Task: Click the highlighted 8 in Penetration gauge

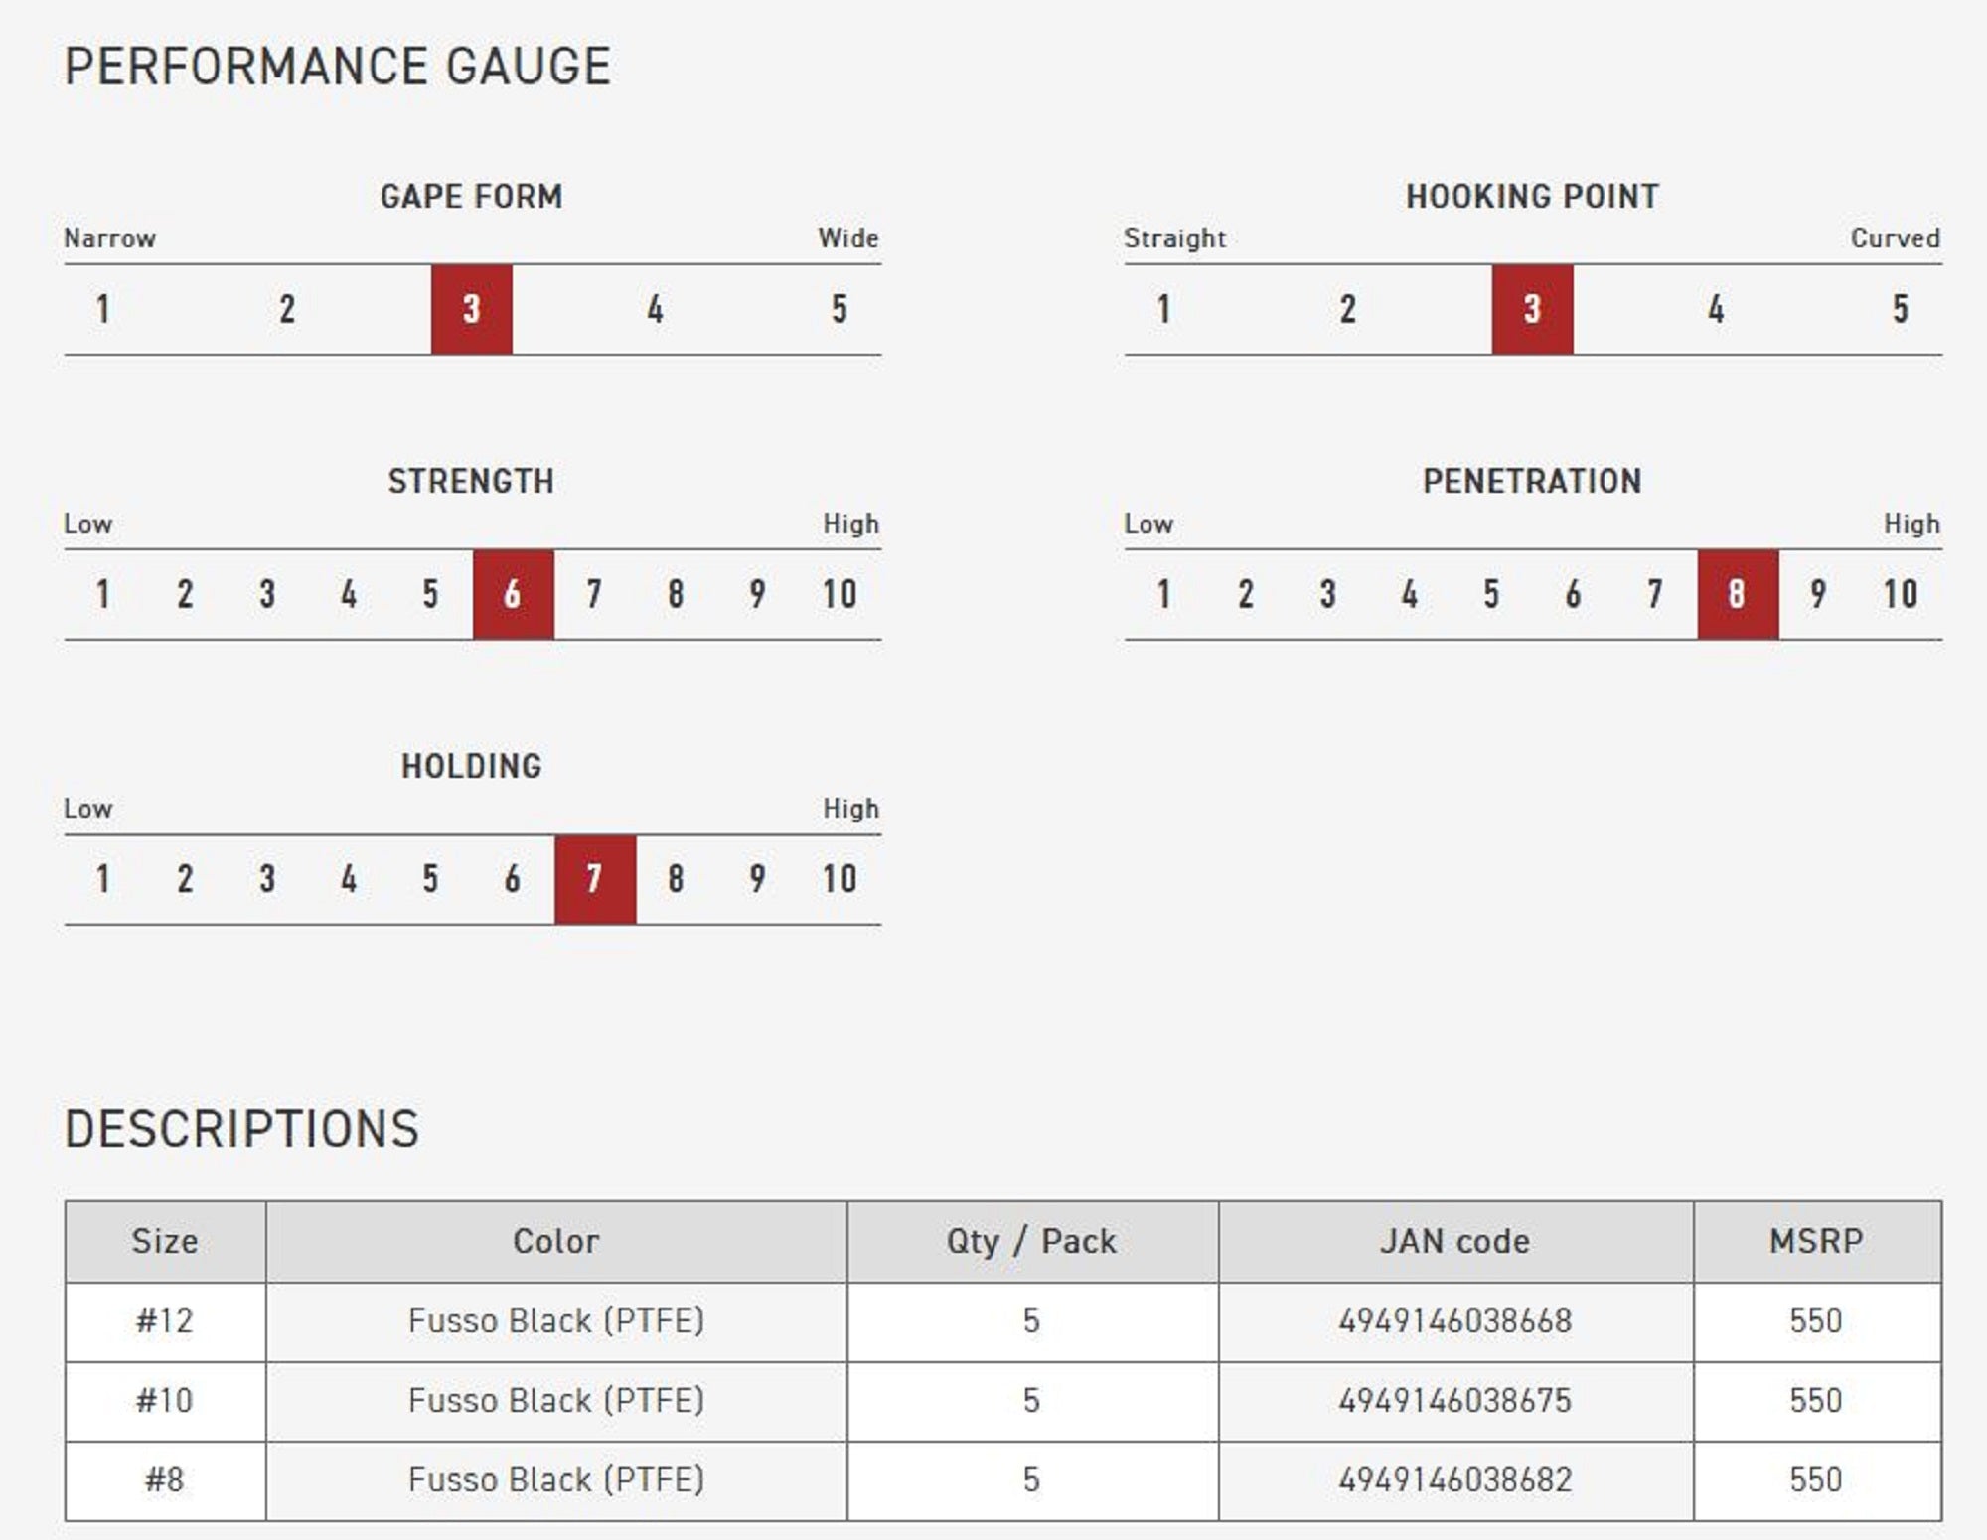Action: 1737,594
